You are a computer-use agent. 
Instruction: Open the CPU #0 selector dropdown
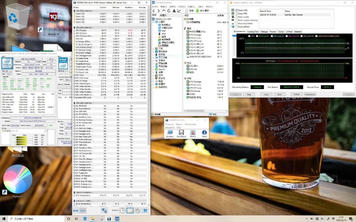[7, 71]
